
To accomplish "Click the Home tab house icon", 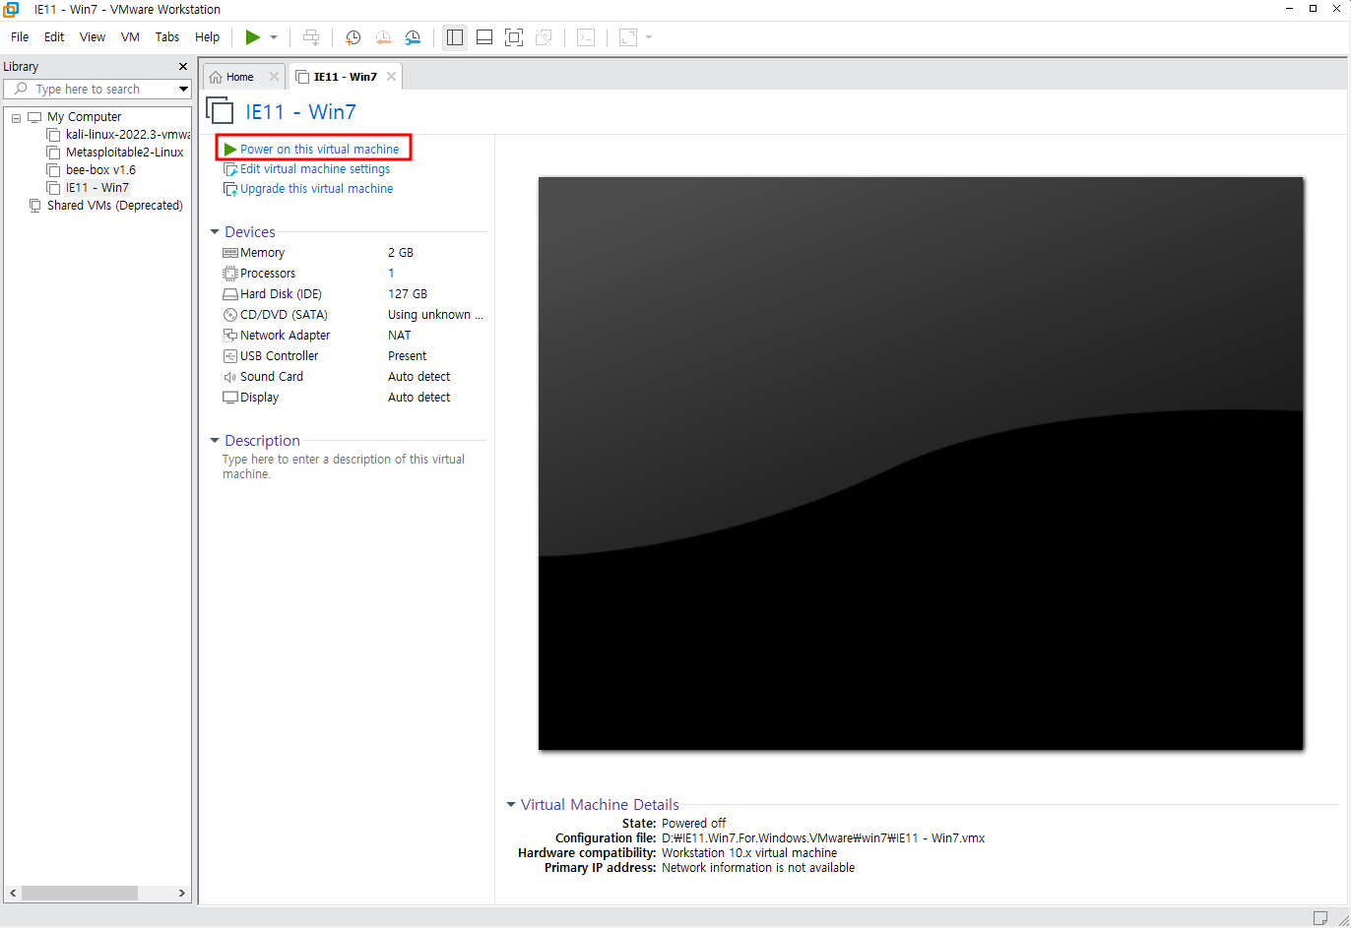I will click(216, 77).
